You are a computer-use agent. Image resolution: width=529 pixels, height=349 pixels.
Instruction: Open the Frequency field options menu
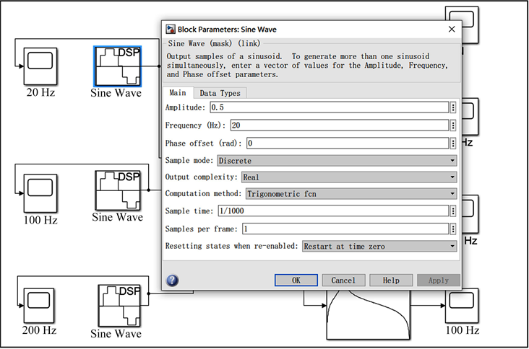pyautogui.click(x=453, y=125)
